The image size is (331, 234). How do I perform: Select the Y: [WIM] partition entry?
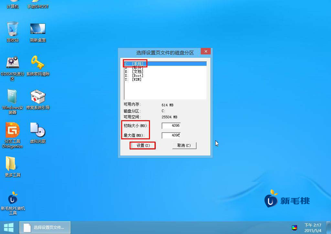tap(133, 79)
